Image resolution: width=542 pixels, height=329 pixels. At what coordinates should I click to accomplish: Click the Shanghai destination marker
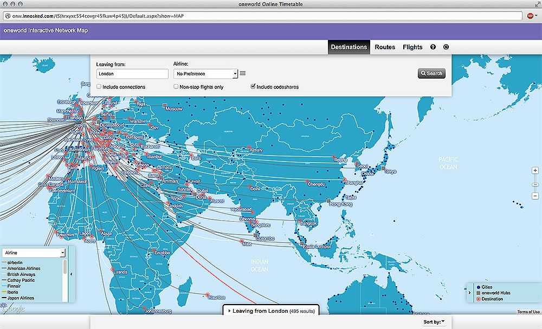[x=345, y=180]
